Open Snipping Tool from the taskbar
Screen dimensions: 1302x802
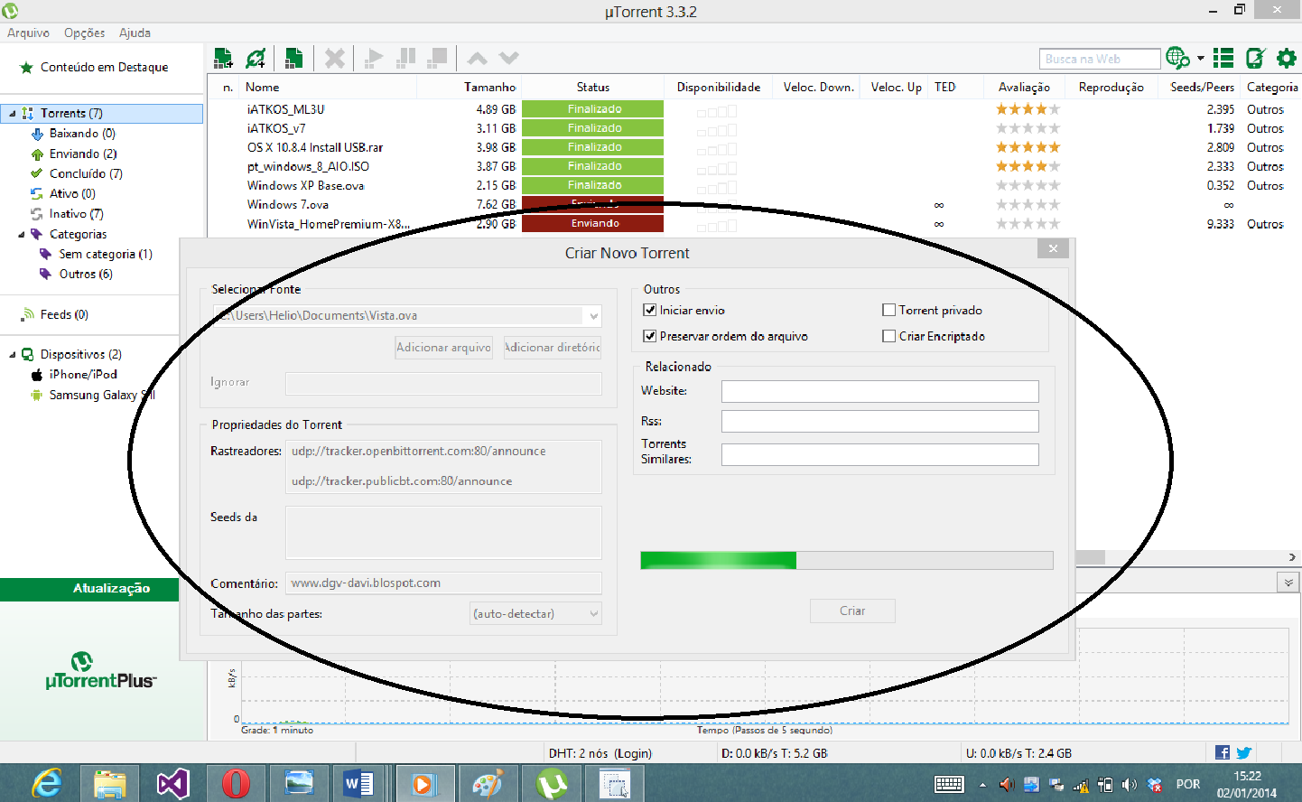tap(615, 783)
